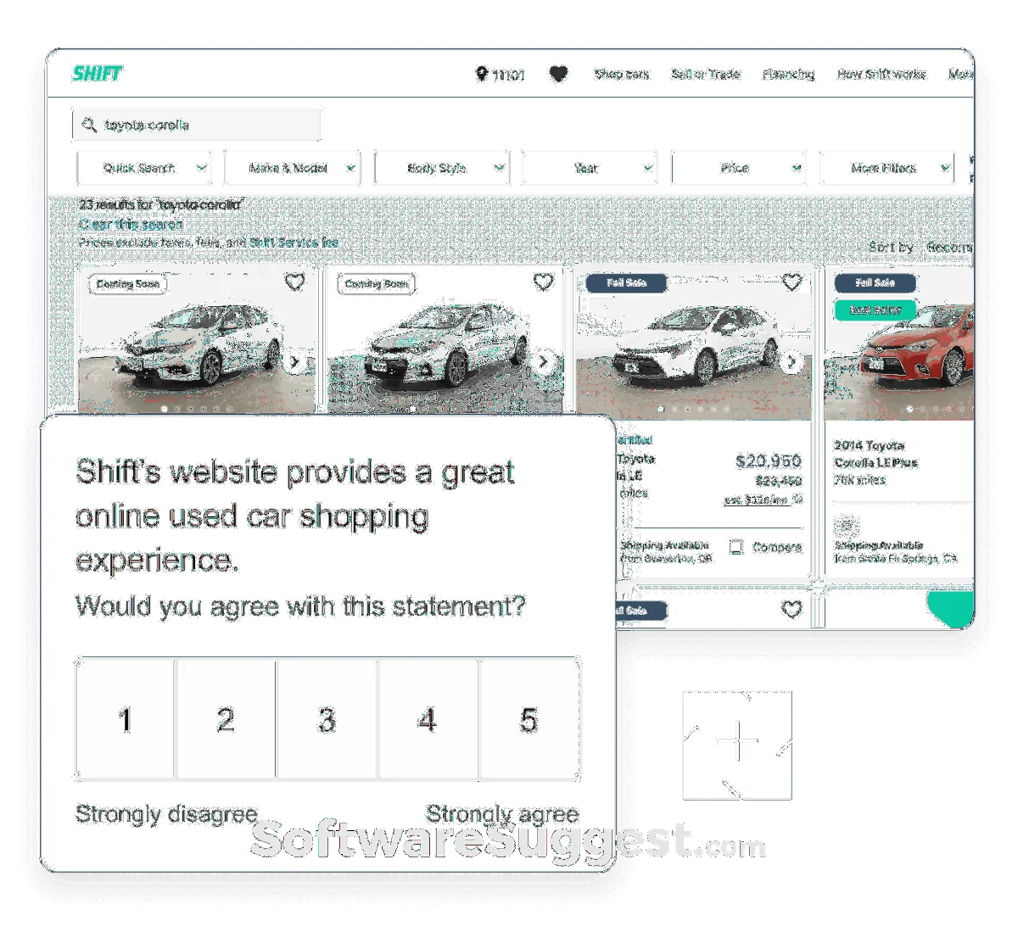Go to the Financing page
1018x932 pixels.
[x=790, y=74]
